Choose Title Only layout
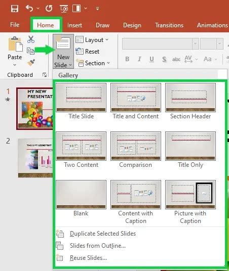The width and height of the screenshot is (229, 271). pos(190,150)
